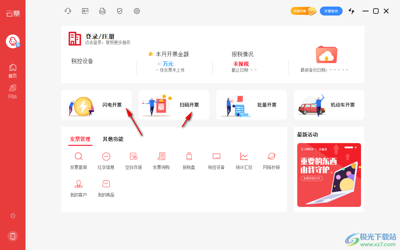The image size is (400, 250).
Task: Click the lightning switch icon near window controls
Action: [352, 11]
